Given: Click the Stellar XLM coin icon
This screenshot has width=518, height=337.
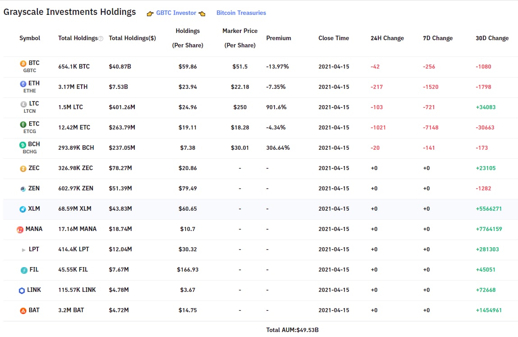Looking at the screenshot, I should click(x=23, y=209).
